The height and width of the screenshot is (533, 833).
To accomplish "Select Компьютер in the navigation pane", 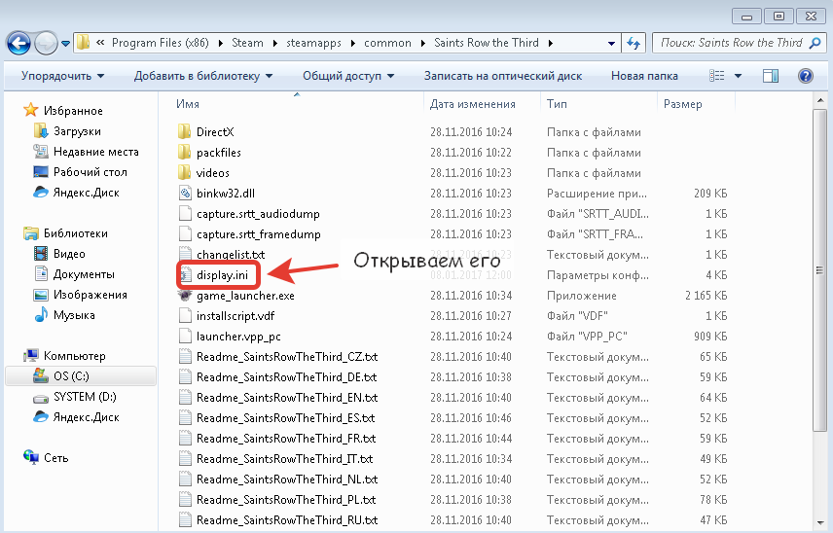I will tap(64, 356).
